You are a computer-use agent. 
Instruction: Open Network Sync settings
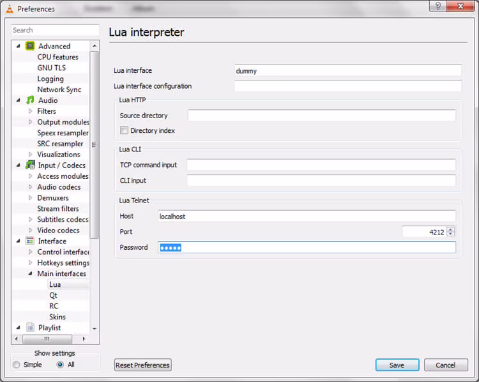(x=59, y=89)
